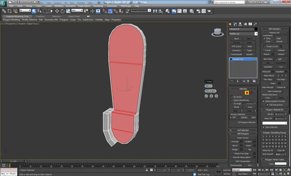Select SubObj preview selection radio
This screenshot has width=291, height=176.
pos(239,117)
